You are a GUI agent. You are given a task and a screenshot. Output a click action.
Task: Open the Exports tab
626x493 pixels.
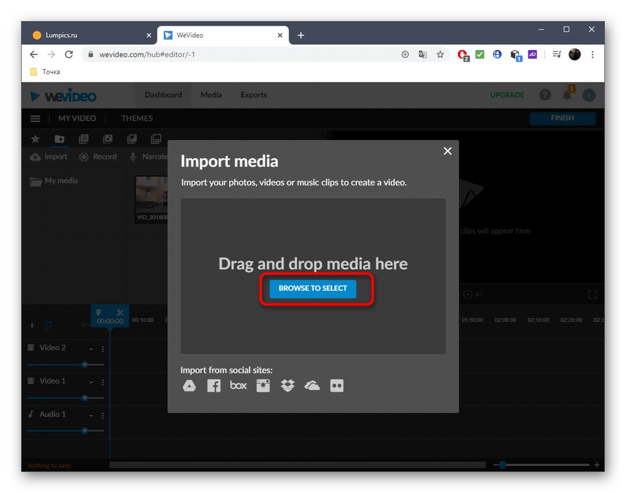click(x=254, y=95)
